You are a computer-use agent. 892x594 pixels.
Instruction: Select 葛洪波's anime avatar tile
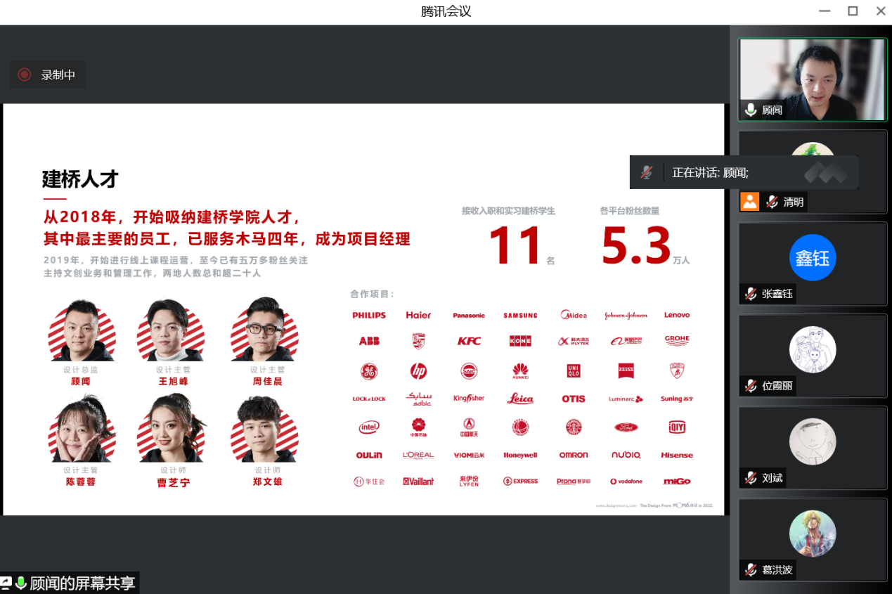[x=812, y=534]
